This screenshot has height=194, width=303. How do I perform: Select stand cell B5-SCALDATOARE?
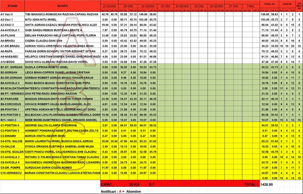coord(12,88)
